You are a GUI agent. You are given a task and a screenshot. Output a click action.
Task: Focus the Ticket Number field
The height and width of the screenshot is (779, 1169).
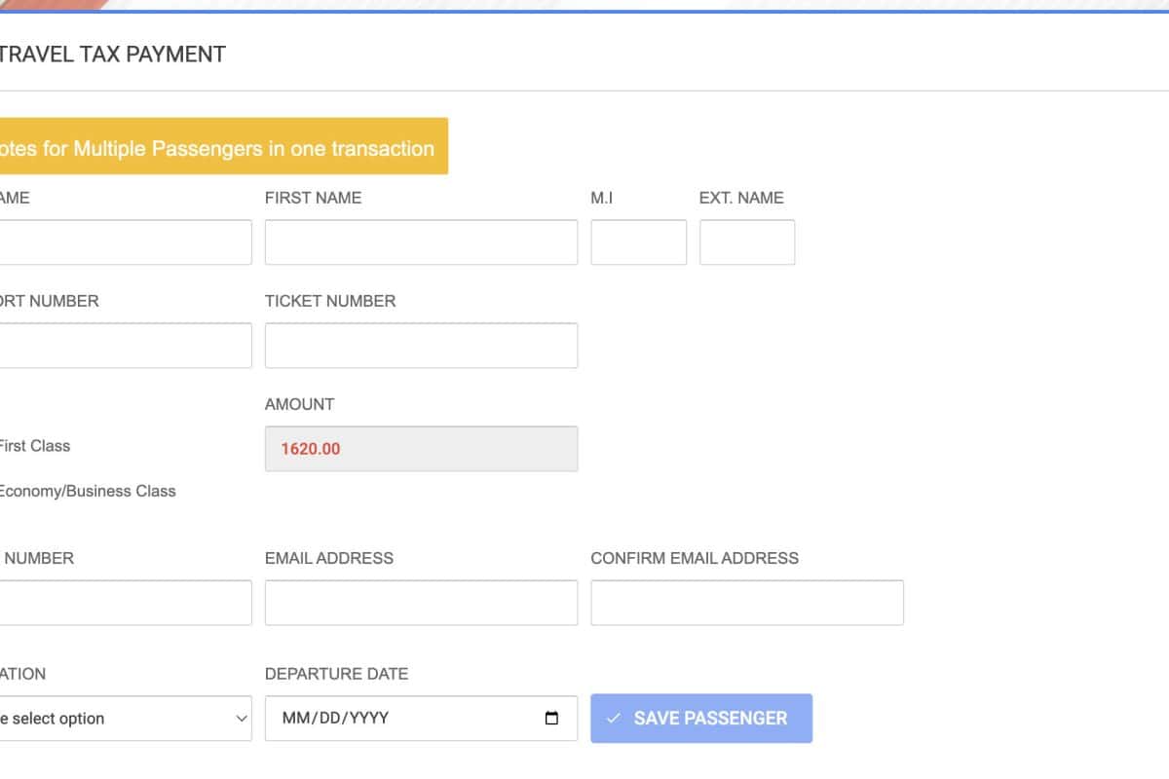click(421, 346)
